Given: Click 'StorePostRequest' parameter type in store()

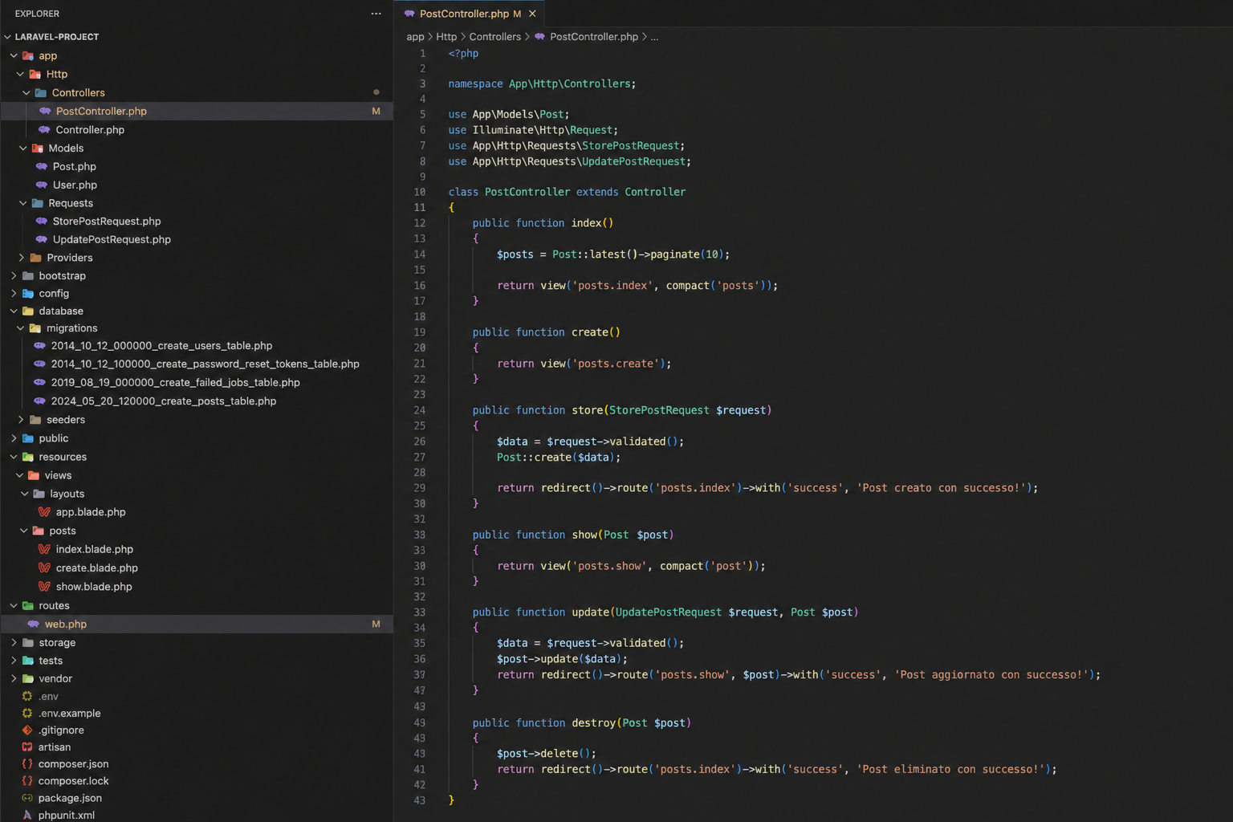Looking at the screenshot, I should (x=659, y=410).
